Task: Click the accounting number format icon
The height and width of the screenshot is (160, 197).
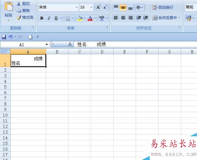Action: click(189, 18)
